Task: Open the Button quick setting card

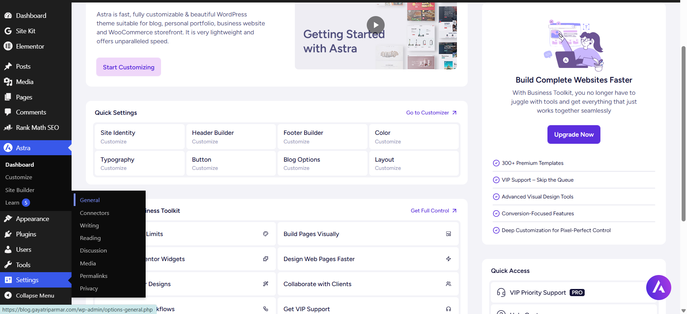Action: click(x=231, y=163)
